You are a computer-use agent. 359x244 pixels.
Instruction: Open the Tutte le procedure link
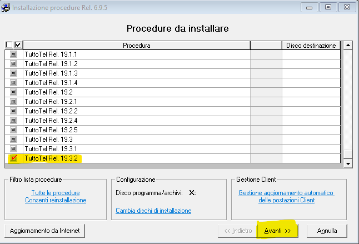[56, 193]
